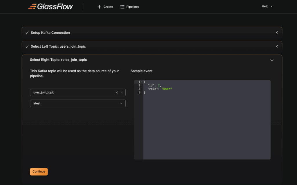
Task: Go to the Pipelines page
Action: tap(133, 7)
